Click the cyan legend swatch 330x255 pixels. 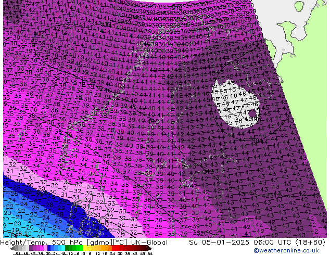click(64, 248)
